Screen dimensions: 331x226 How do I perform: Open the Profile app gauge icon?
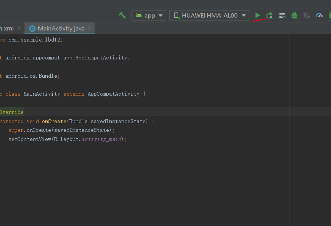319,15
